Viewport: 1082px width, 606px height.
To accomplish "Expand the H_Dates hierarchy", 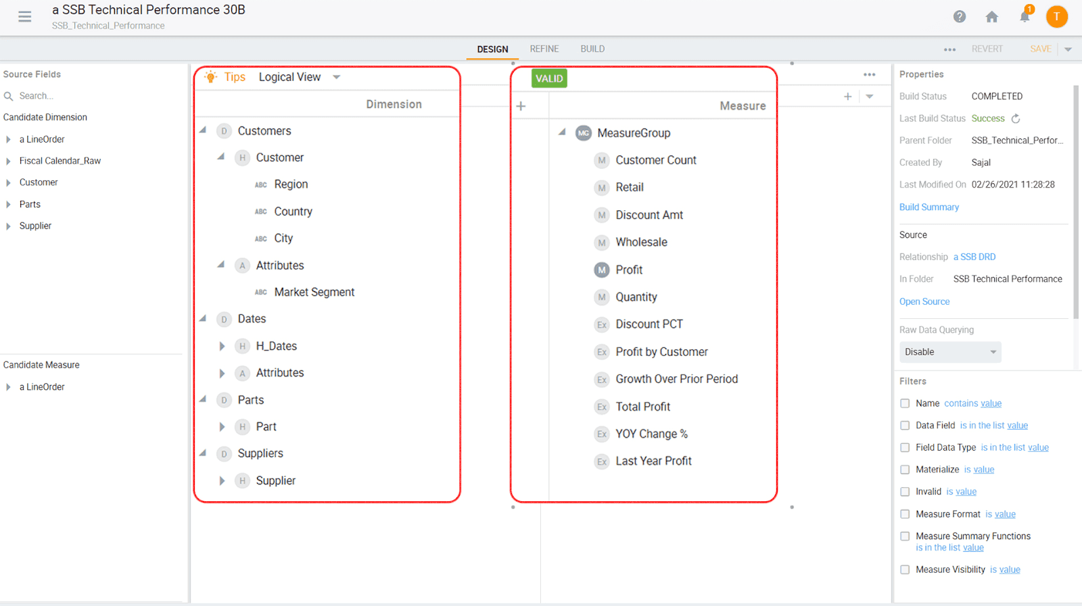I will [222, 346].
